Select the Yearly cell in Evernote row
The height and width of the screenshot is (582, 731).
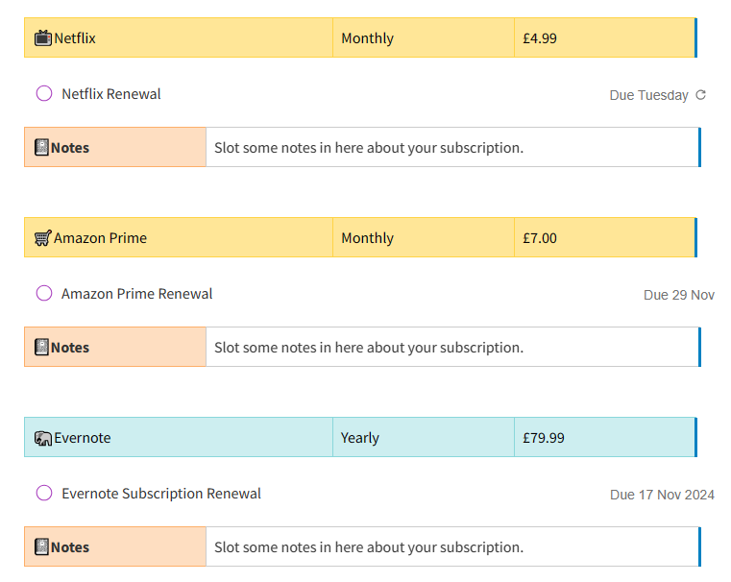(x=424, y=437)
